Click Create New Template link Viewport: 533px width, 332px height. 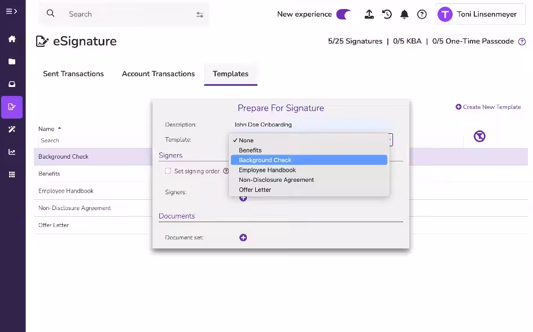[488, 107]
